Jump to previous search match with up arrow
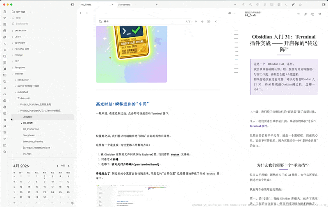328x207 pixels. click(196, 22)
